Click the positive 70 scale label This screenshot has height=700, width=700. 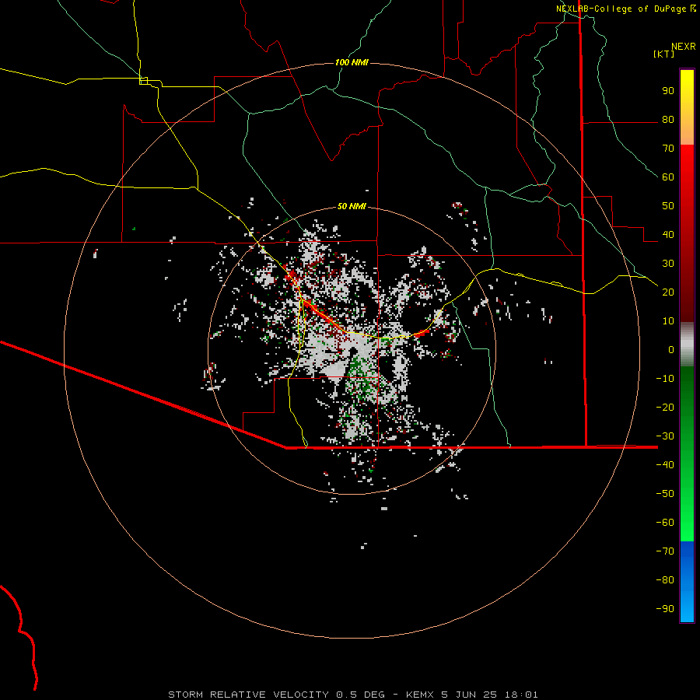668,149
